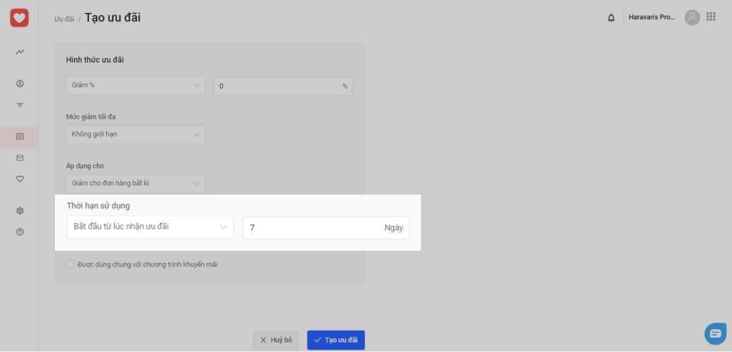Open the apps grid icon
732x352 pixels.
(x=711, y=17)
